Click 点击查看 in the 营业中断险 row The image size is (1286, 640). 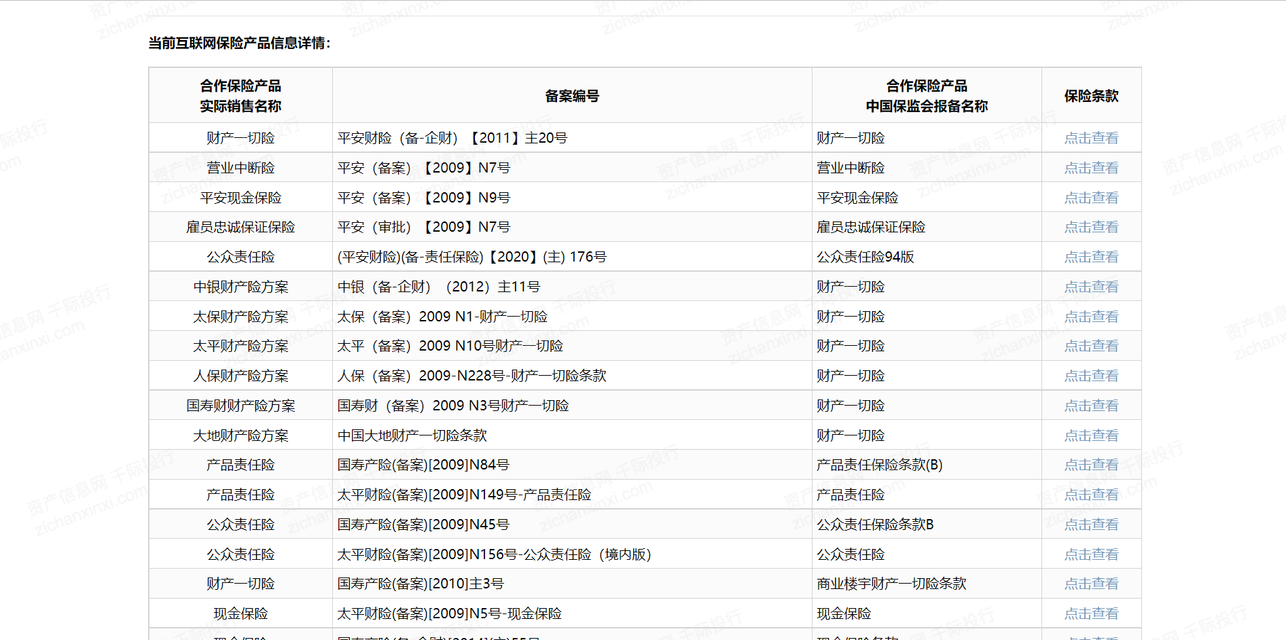coord(1091,168)
